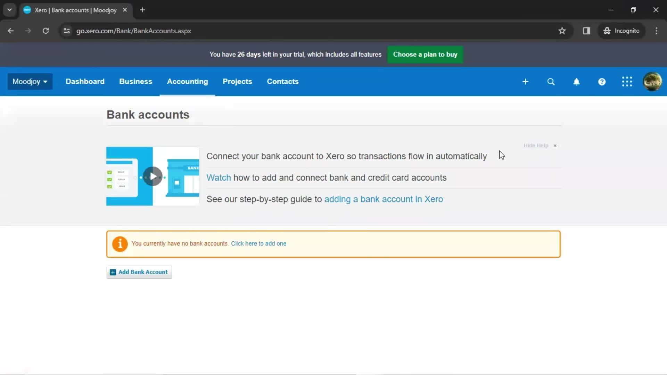Open the search magnifier icon
Screen dimensions: 667x375
point(551,82)
